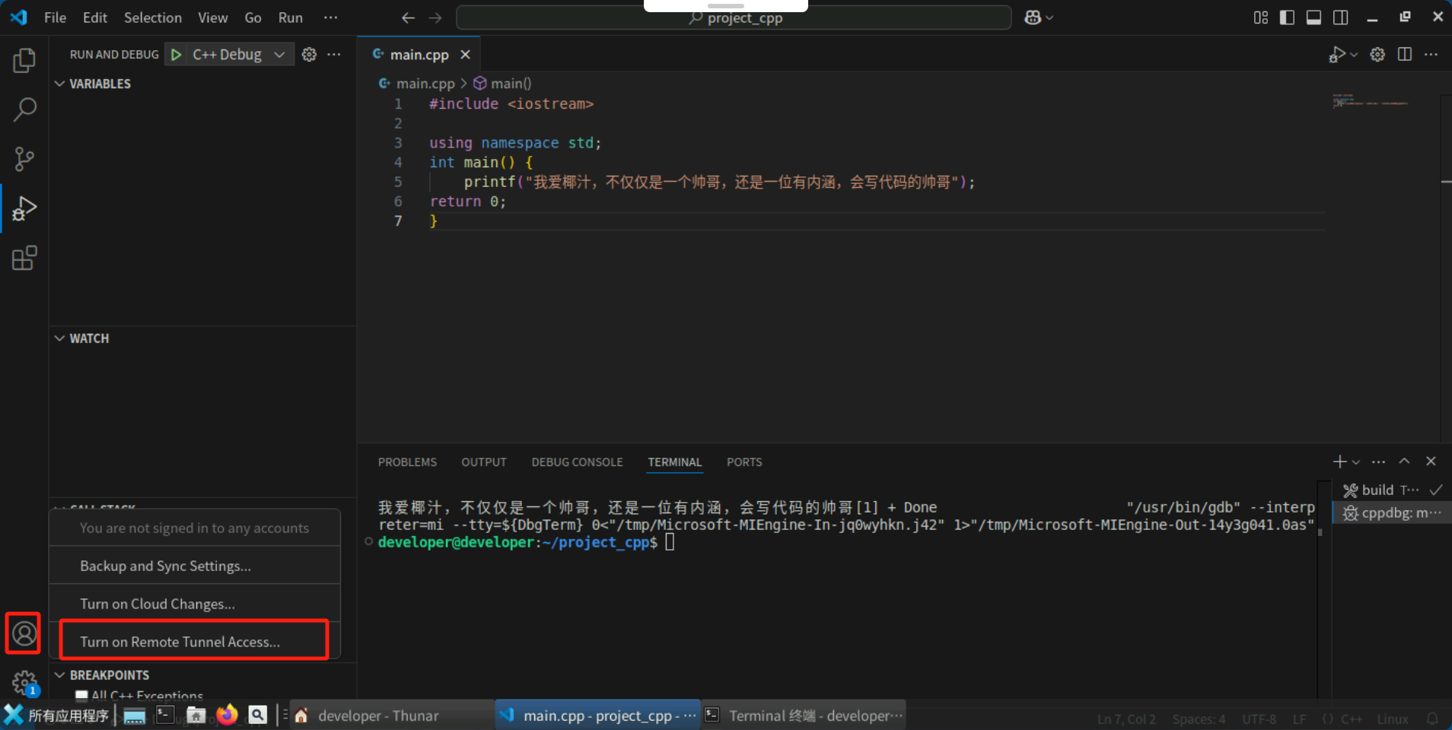Toggle the primary sidebar visibility
The image size is (1452, 730).
click(x=1286, y=17)
